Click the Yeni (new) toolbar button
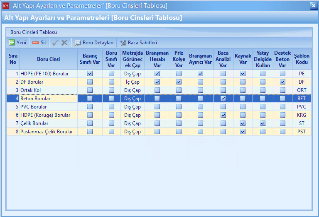319x217 pixels. coord(18,43)
